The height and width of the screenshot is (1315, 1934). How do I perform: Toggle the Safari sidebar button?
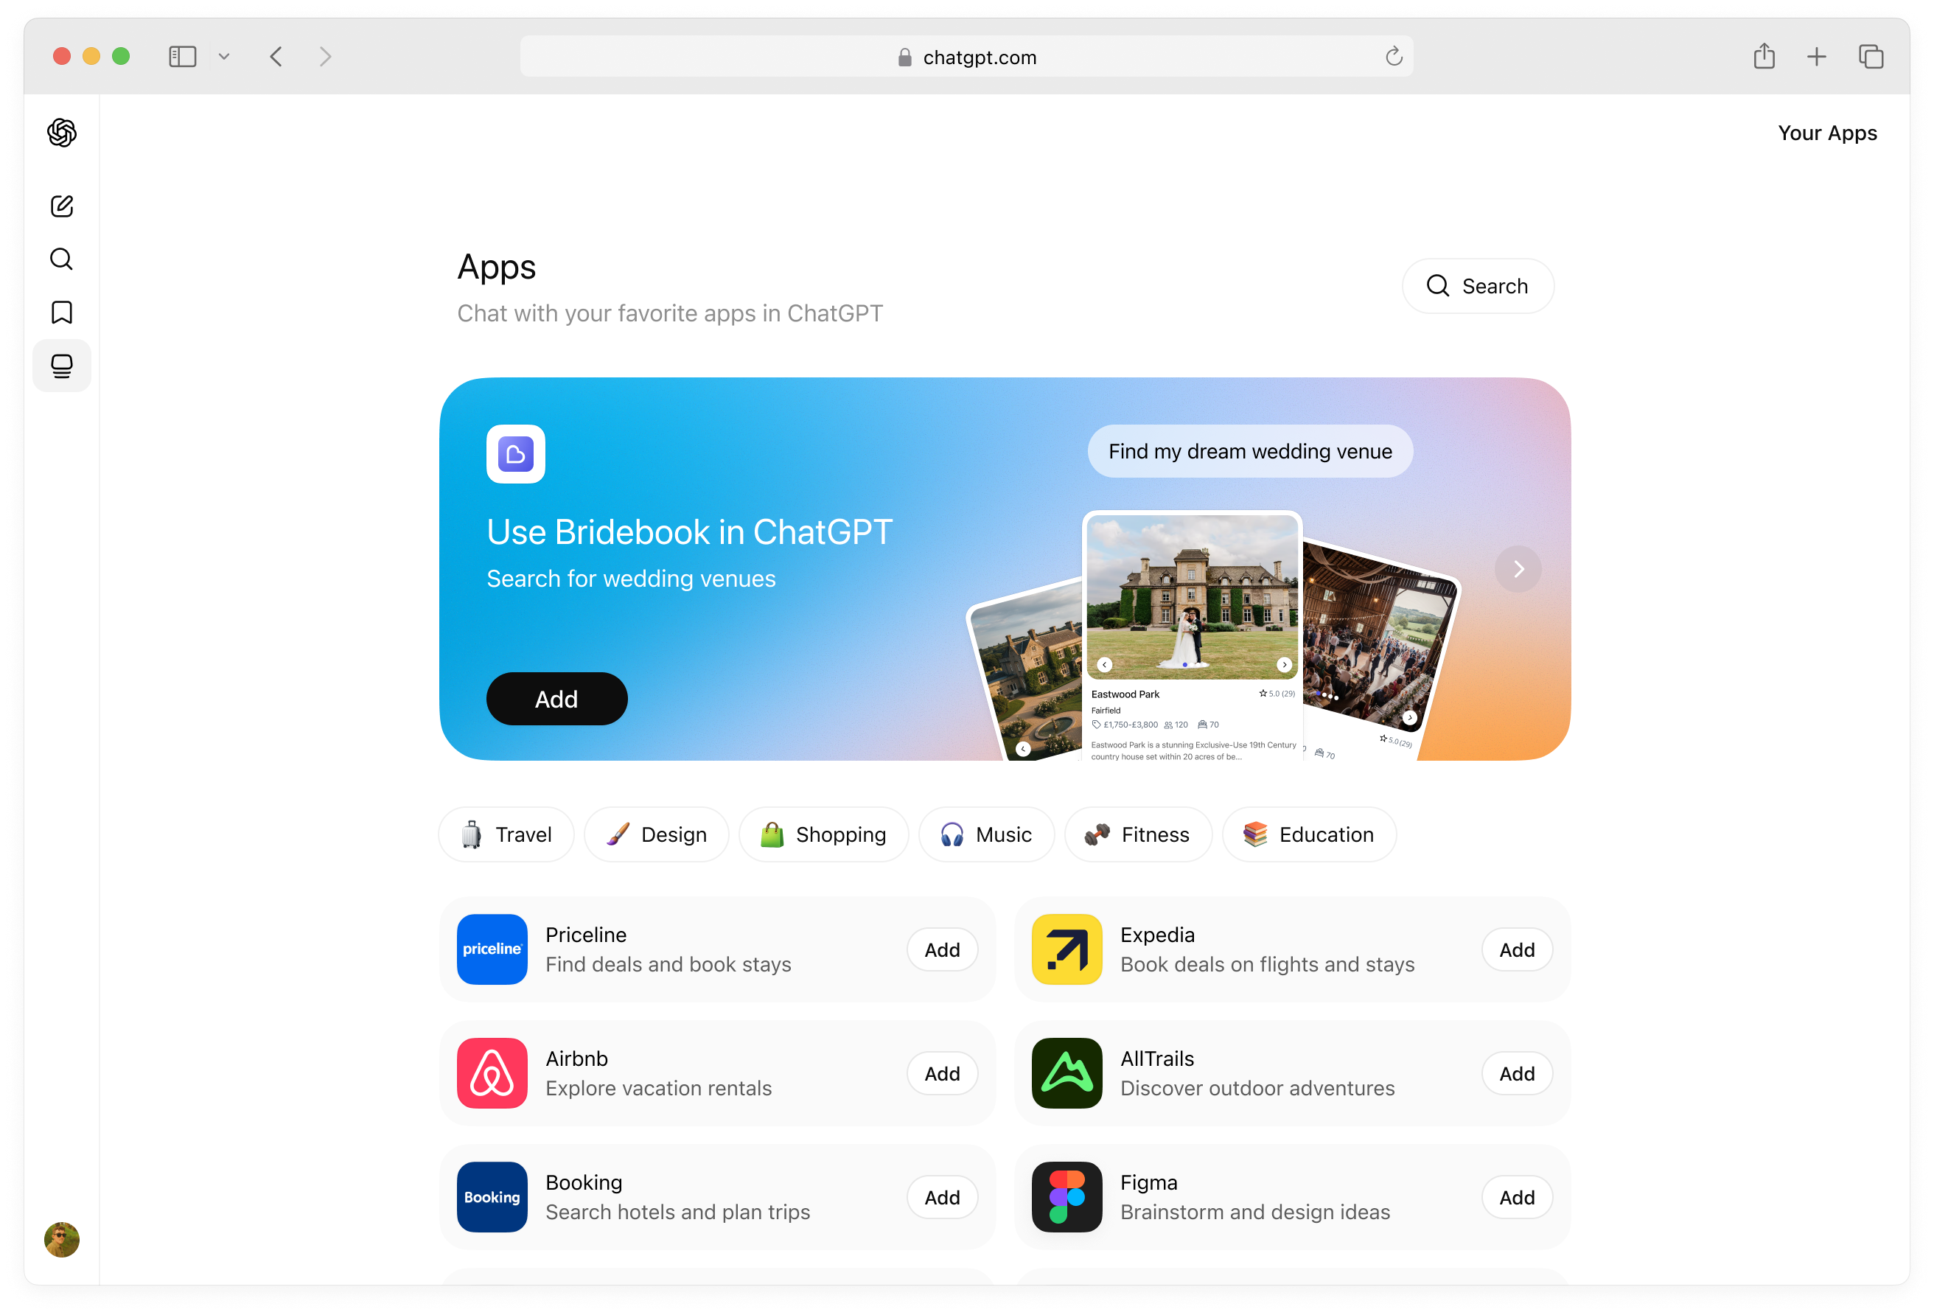click(x=182, y=57)
